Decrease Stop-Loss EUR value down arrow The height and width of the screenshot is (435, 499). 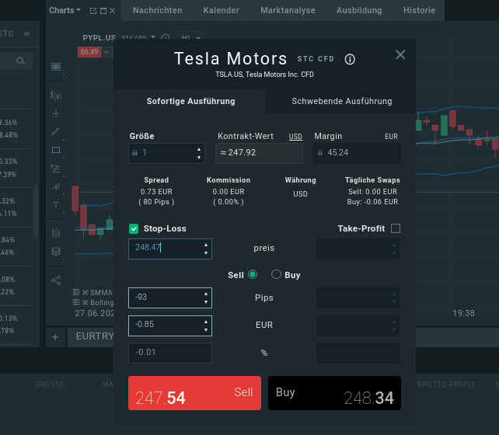click(206, 330)
